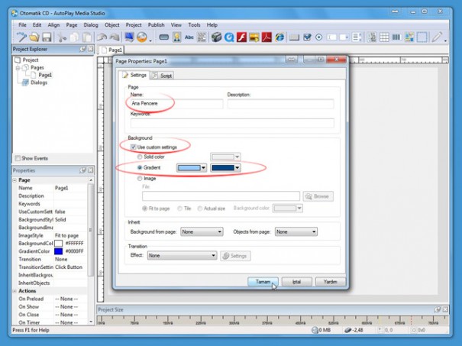Select the Solid color radio button
The height and width of the screenshot is (346, 462).
point(140,157)
